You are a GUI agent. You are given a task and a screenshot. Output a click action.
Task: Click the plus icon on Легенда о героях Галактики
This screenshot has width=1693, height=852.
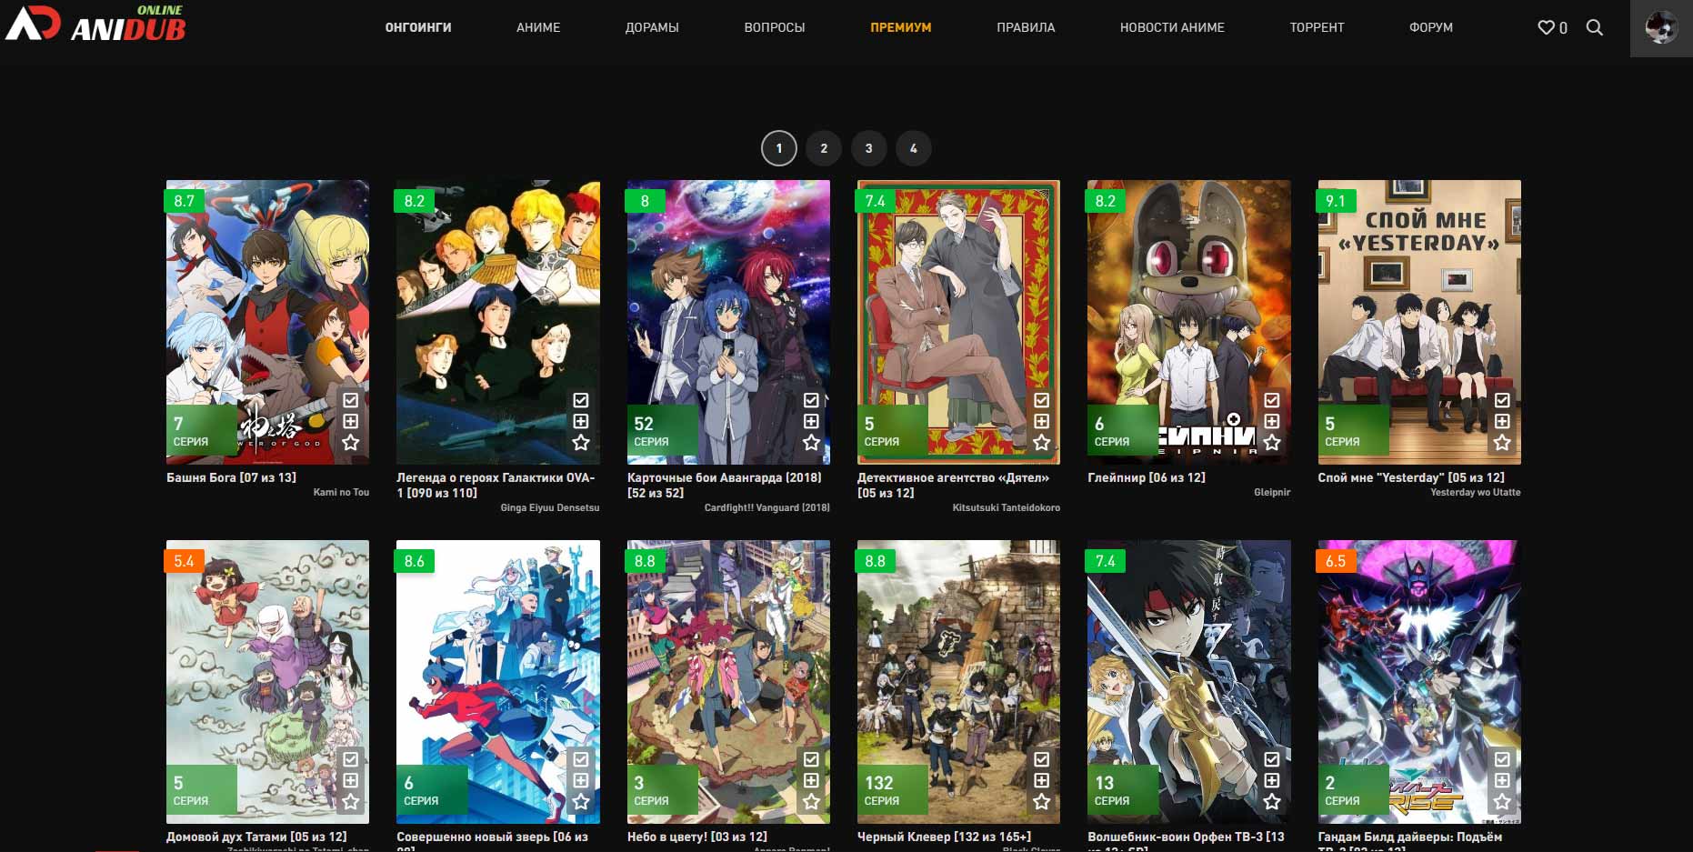(x=581, y=421)
